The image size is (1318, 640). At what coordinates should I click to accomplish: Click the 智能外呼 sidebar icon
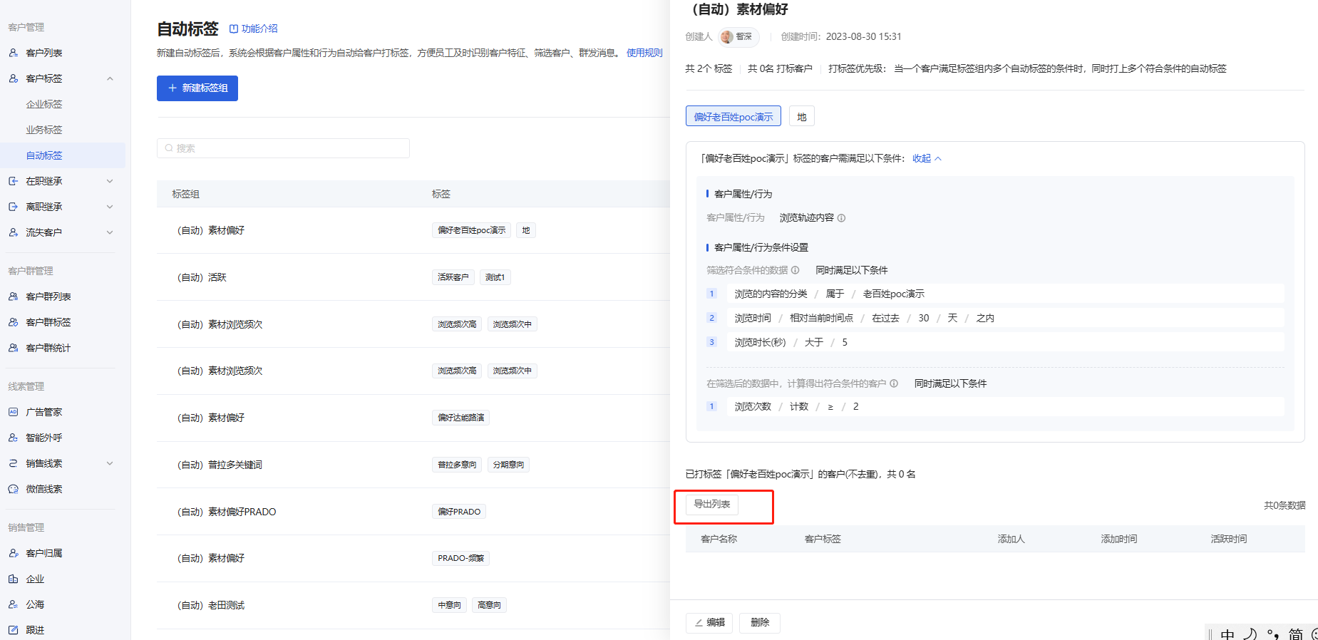click(14, 438)
